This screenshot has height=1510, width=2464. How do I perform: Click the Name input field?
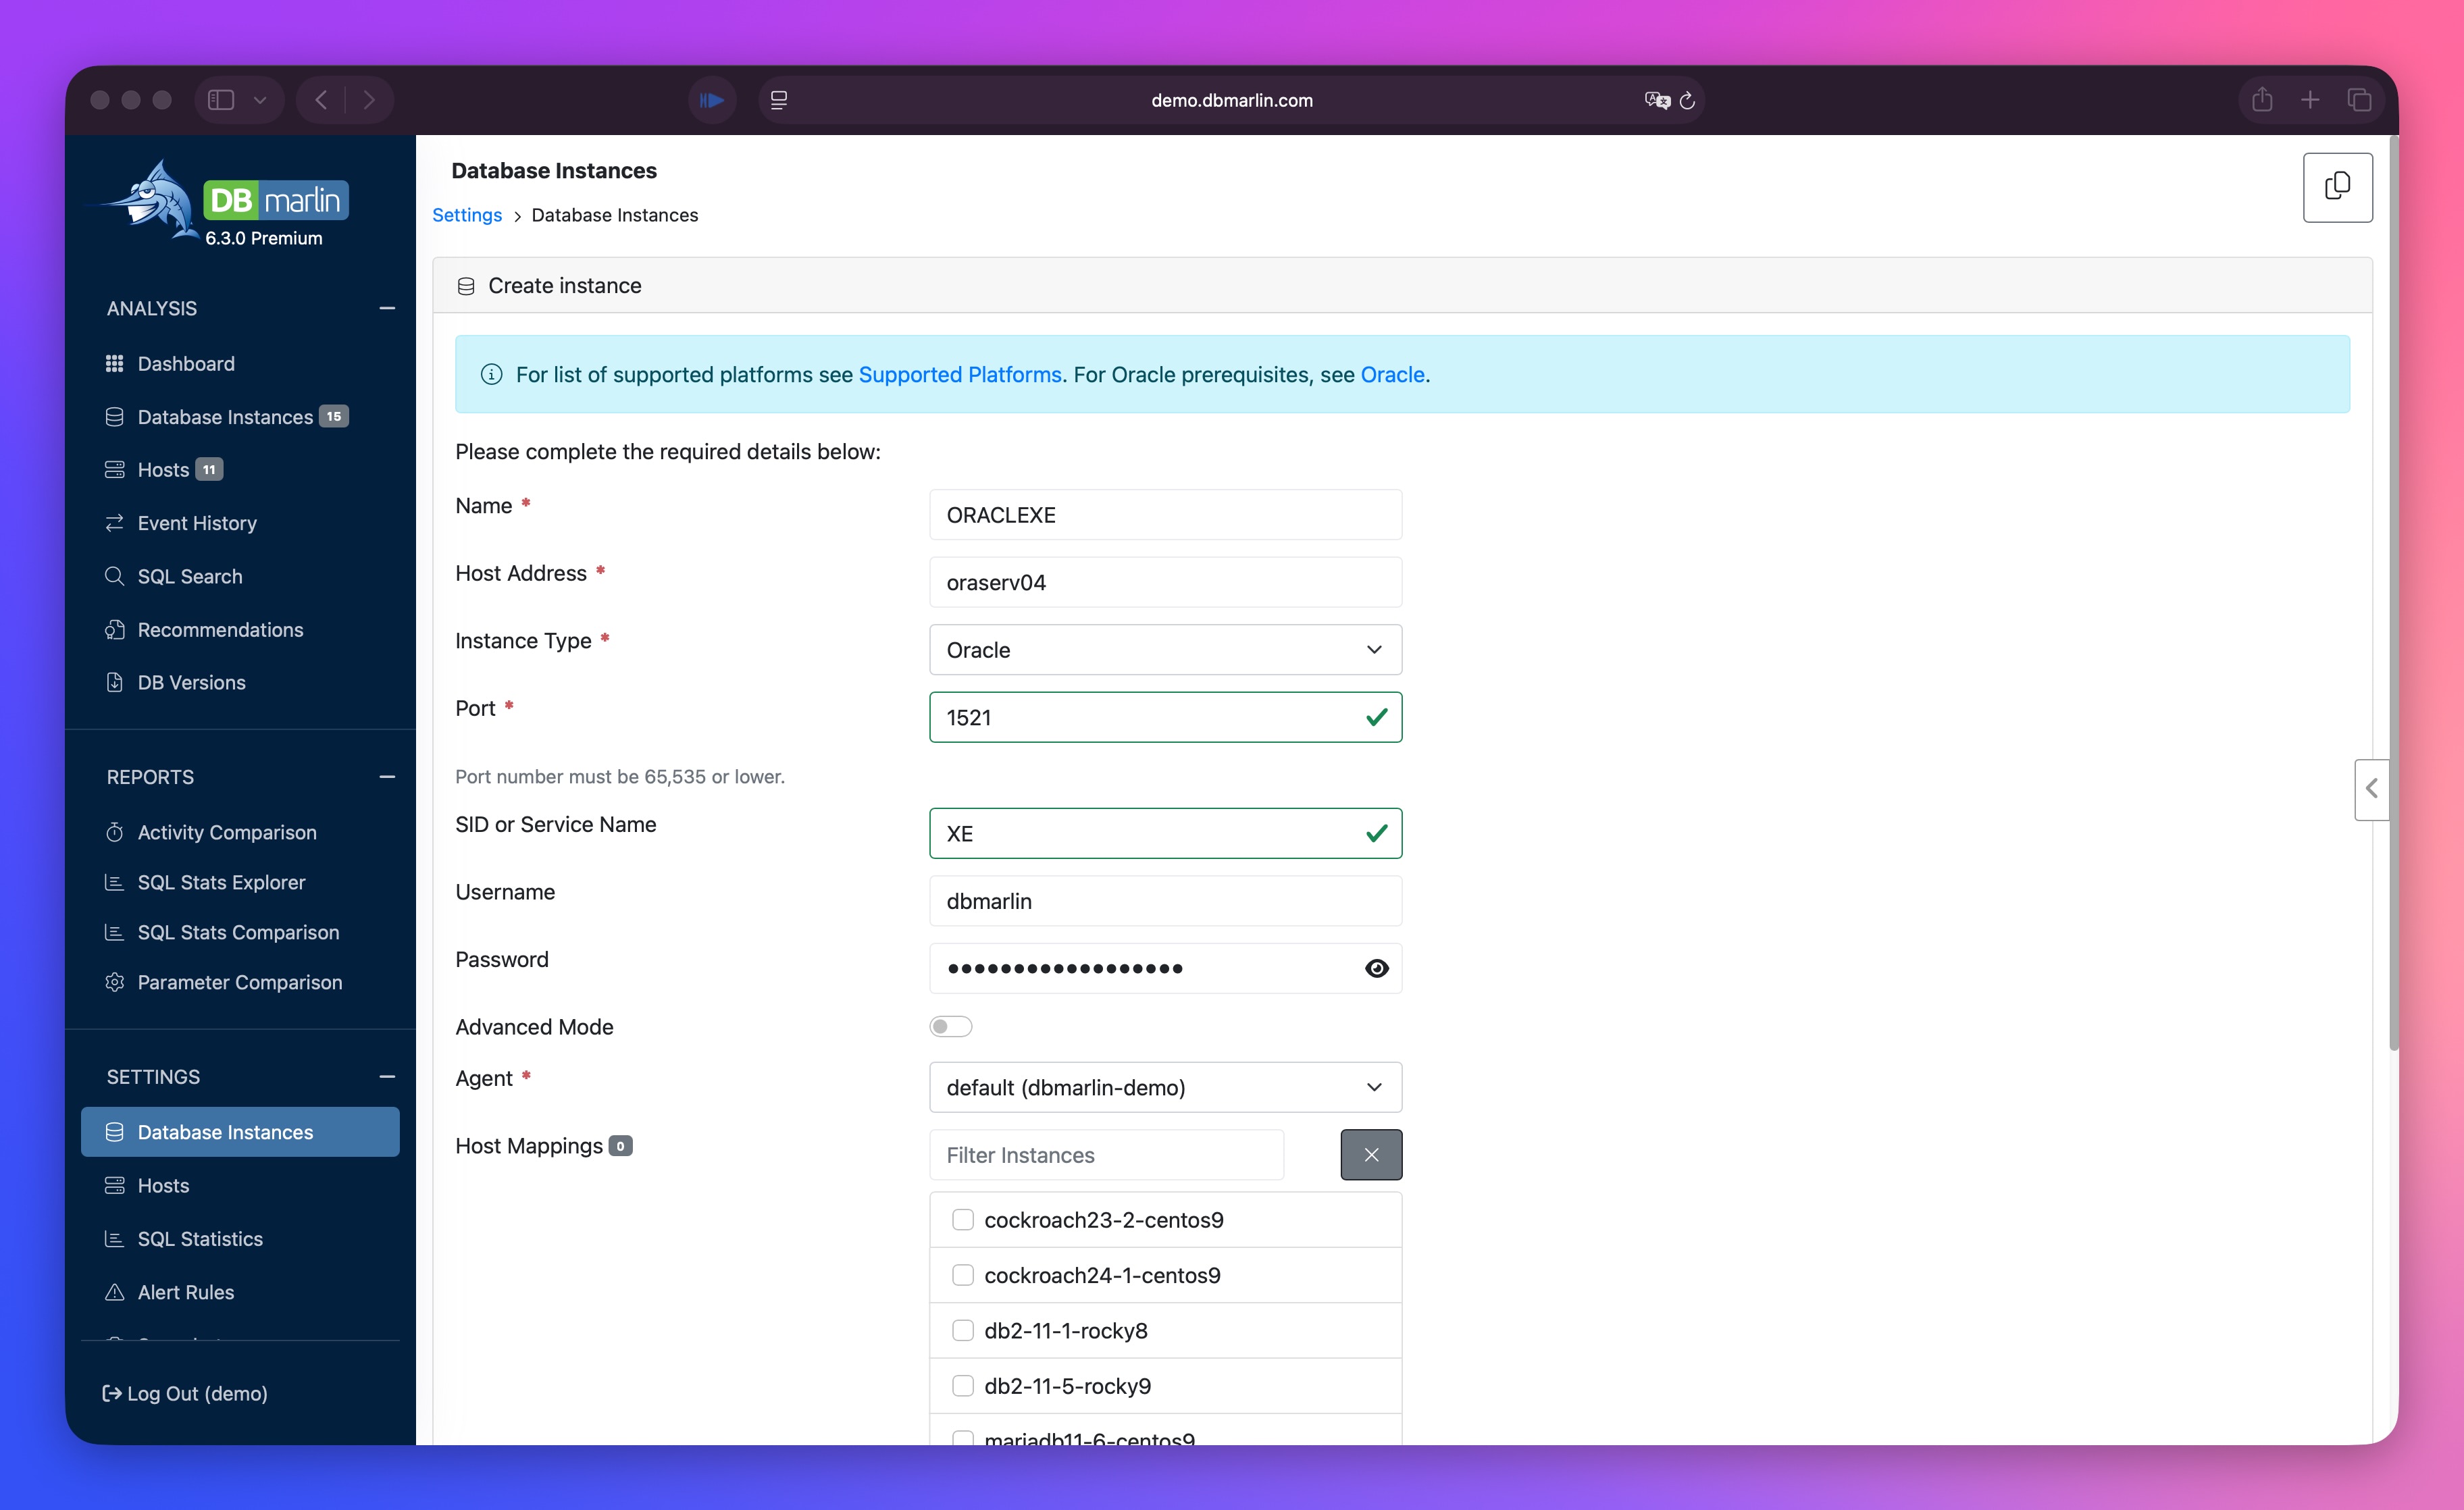coord(1165,515)
